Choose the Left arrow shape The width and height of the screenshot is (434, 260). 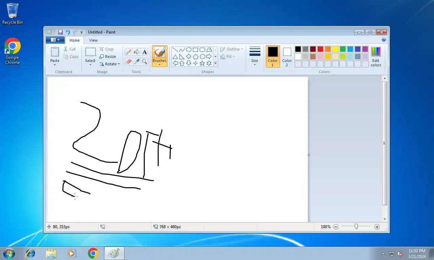tap(175, 63)
